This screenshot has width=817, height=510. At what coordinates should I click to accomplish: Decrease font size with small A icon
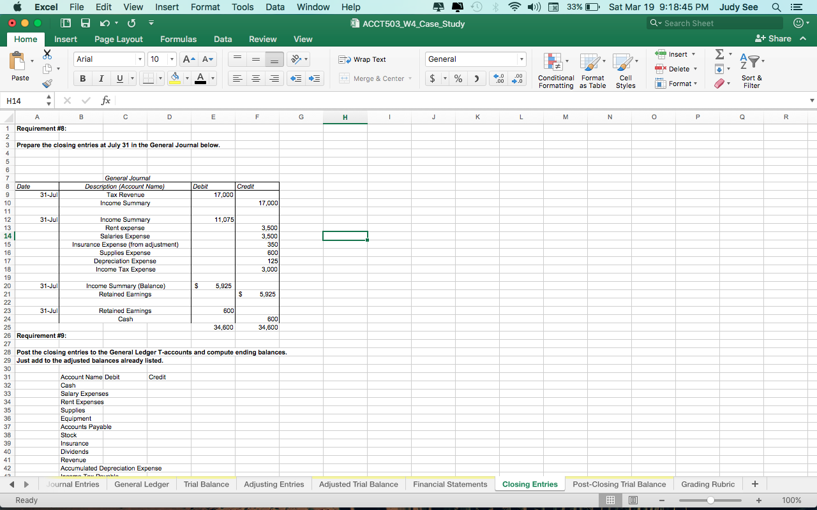207,59
